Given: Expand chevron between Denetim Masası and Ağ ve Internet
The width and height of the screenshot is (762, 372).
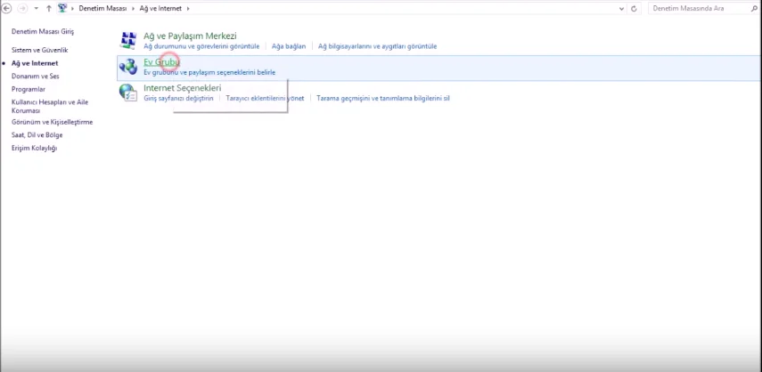Looking at the screenshot, I should pos(134,9).
